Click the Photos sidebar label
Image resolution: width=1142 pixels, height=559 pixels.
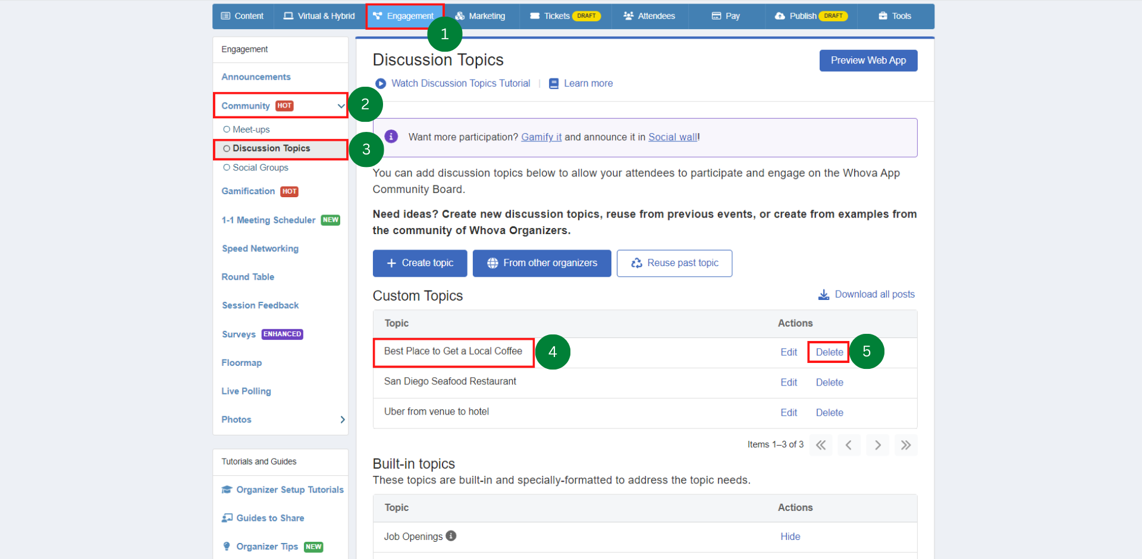[x=236, y=419]
